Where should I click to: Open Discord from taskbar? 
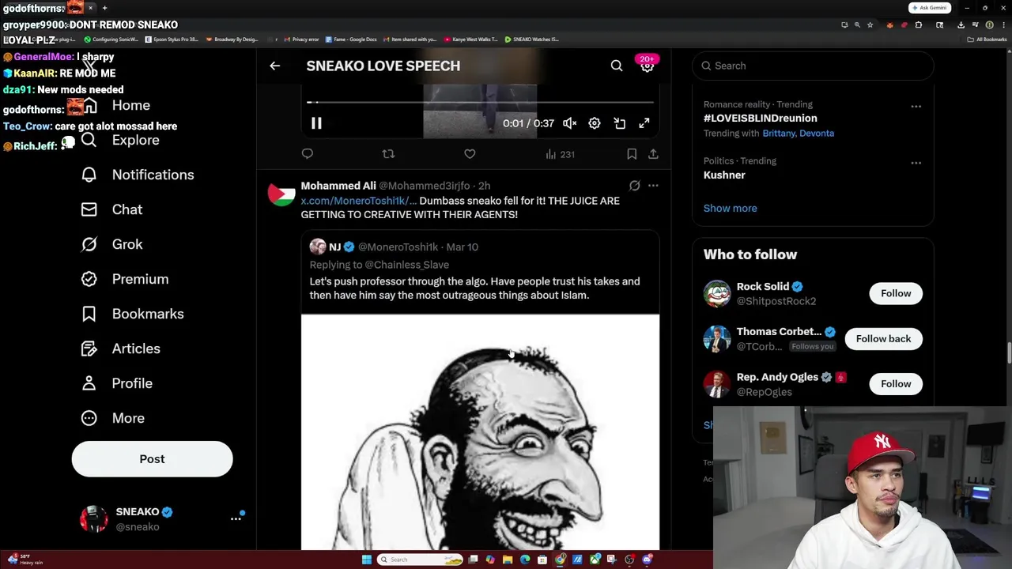pyautogui.click(x=648, y=560)
